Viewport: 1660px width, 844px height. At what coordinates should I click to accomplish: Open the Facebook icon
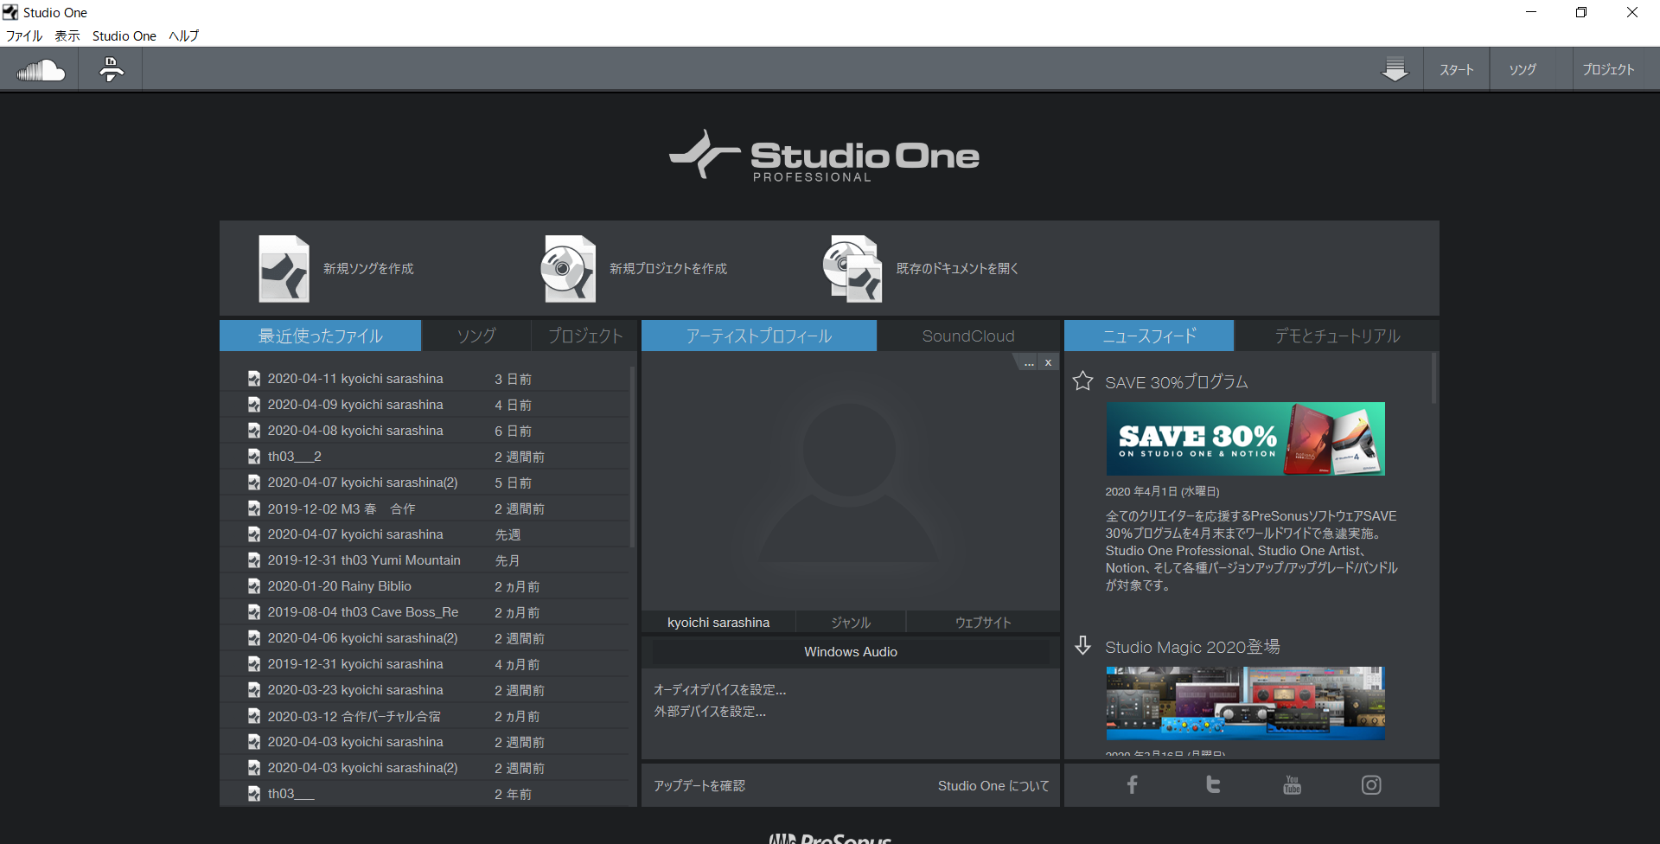1132,785
